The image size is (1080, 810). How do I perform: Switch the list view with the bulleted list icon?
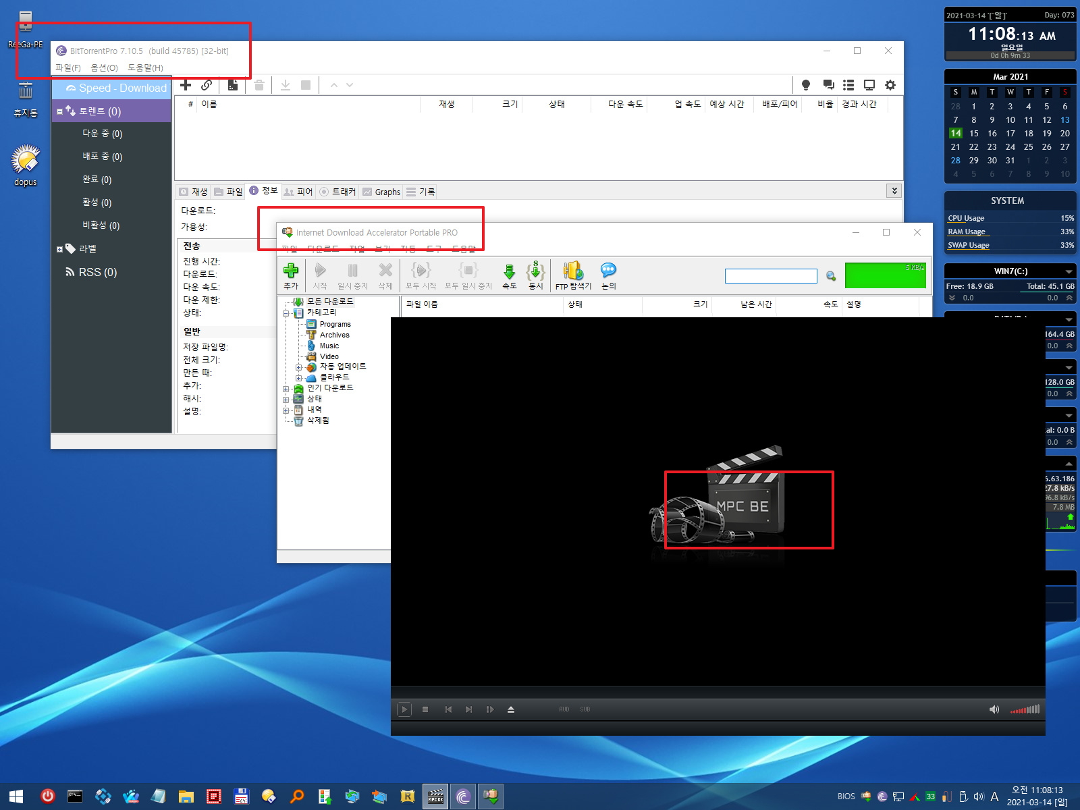[848, 85]
